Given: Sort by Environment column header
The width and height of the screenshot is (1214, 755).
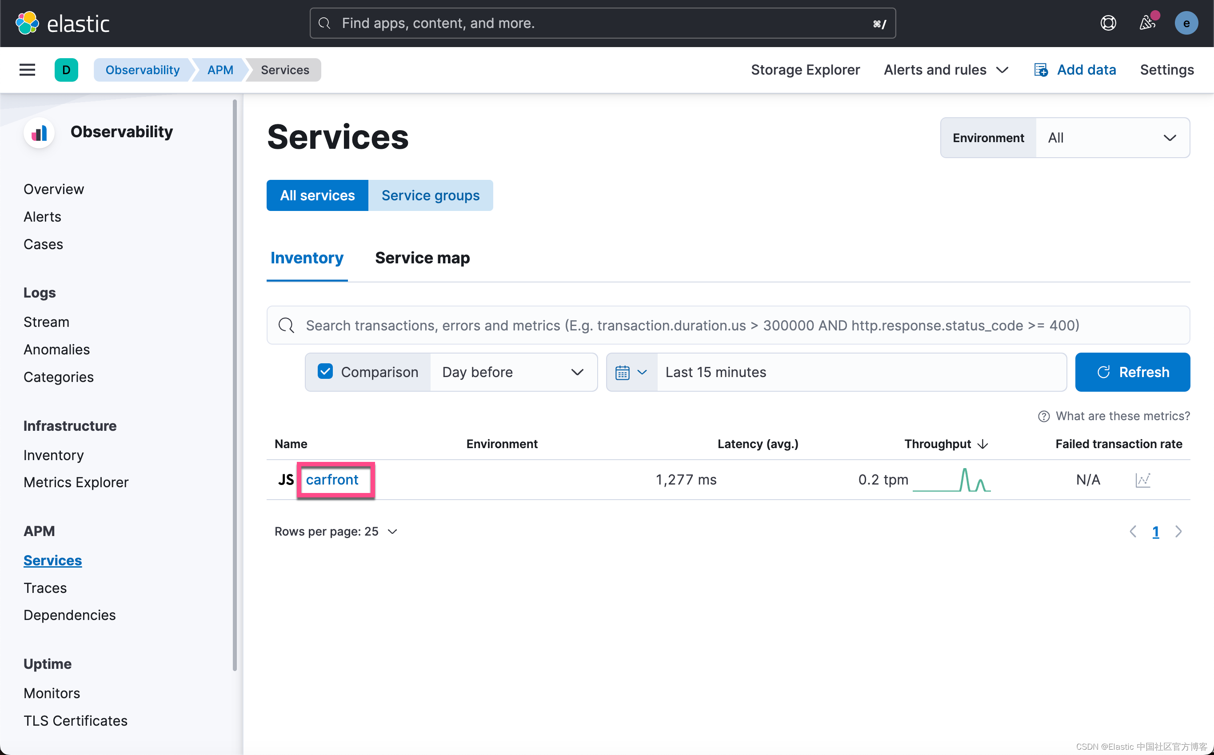Looking at the screenshot, I should click(502, 445).
